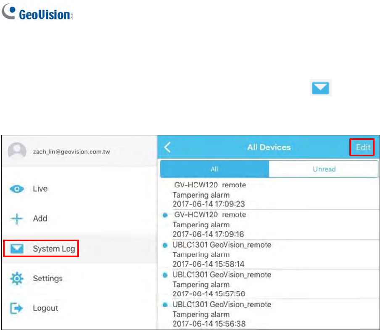Open Settings via gear icon
This screenshot has height=330, width=380.
[x=17, y=278]
